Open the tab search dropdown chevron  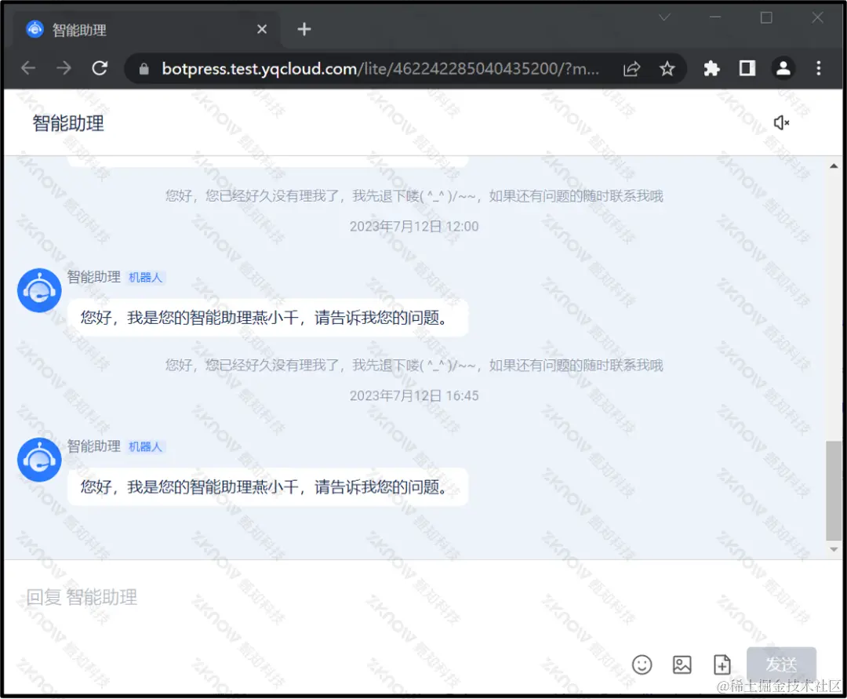click(664, 18)
